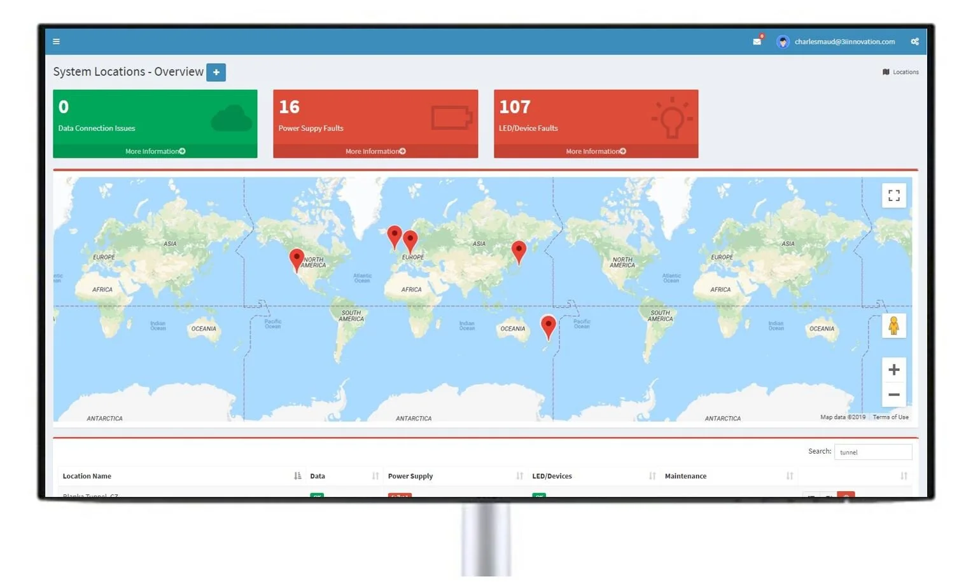Open the Locations breadcrumb link
The height and width of the screenshot is (586, 973).
click(x=906, y=72)
